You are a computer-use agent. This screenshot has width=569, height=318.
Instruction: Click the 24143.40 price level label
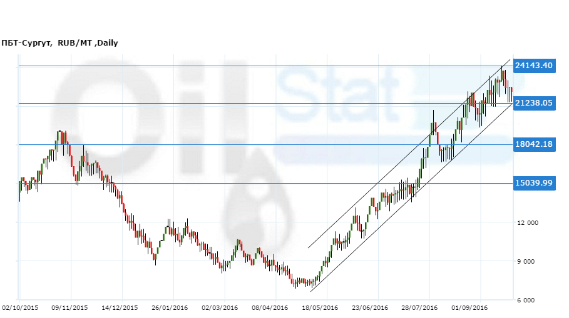[533, 66]
